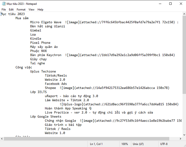Click the 'Facebook Ads' line
The width and height of the screenshot is (186, 147).
[x=56, y=84]
